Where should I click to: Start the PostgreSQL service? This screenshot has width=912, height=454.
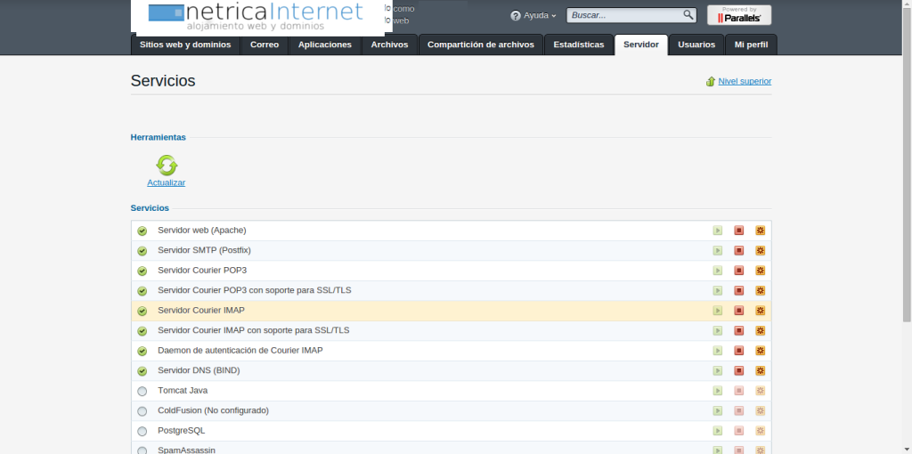pyautogui.click(x=717, y=432)
